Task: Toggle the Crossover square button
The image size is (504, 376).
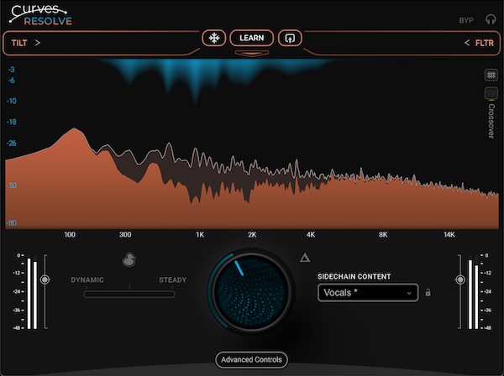Action: pos(491,93)
